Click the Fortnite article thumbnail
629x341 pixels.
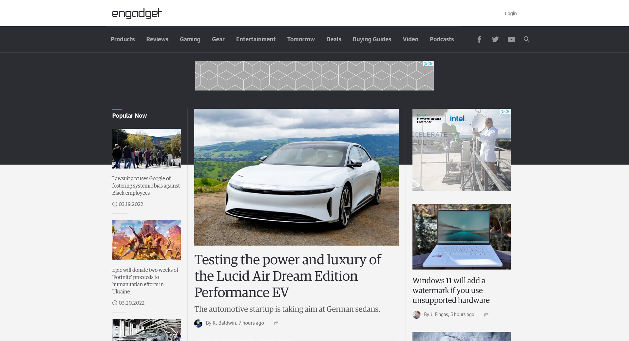click(146, 240)
